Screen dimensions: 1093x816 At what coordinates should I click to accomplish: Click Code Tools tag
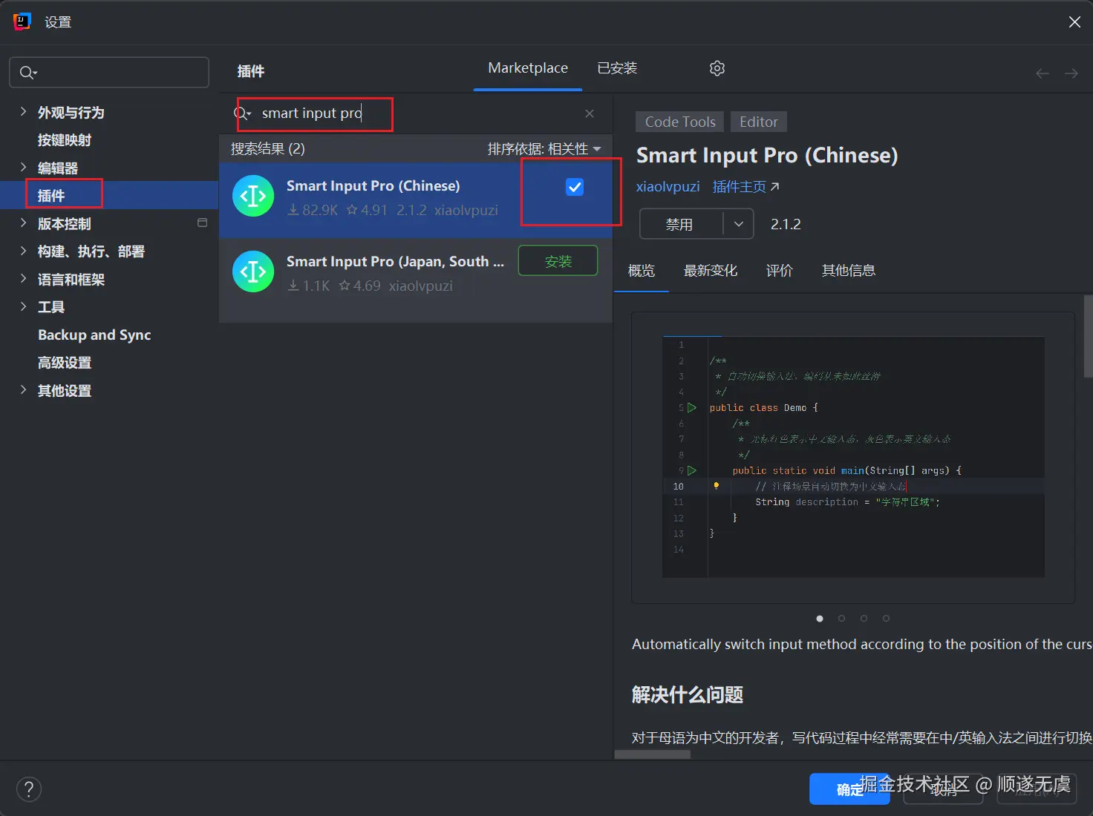pyautogui.click(x=680, y=122)
